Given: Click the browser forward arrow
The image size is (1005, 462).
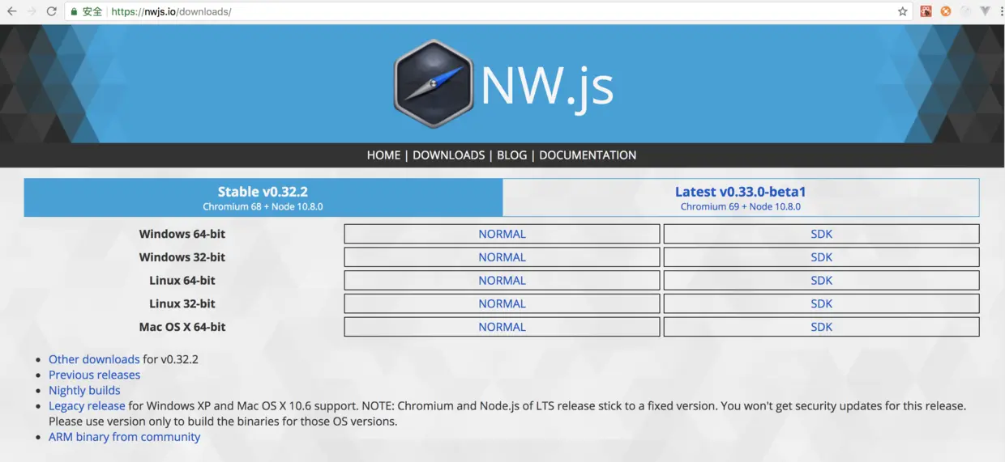Looking at the screenshot, I should (32, 11).
